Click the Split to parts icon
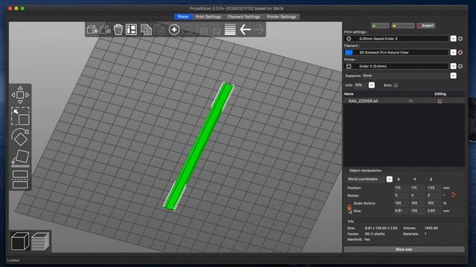 point(216,30)
